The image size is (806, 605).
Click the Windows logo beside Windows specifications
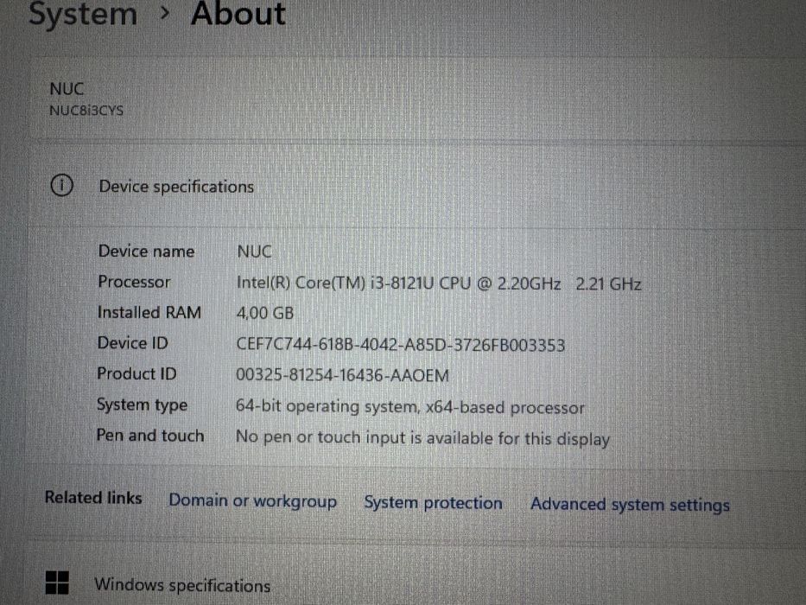[x=57, y=583]
